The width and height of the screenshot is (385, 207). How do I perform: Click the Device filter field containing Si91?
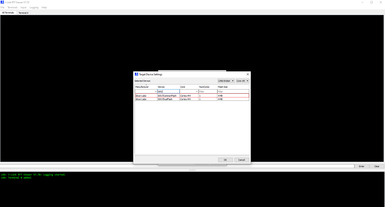pos(168,91)
